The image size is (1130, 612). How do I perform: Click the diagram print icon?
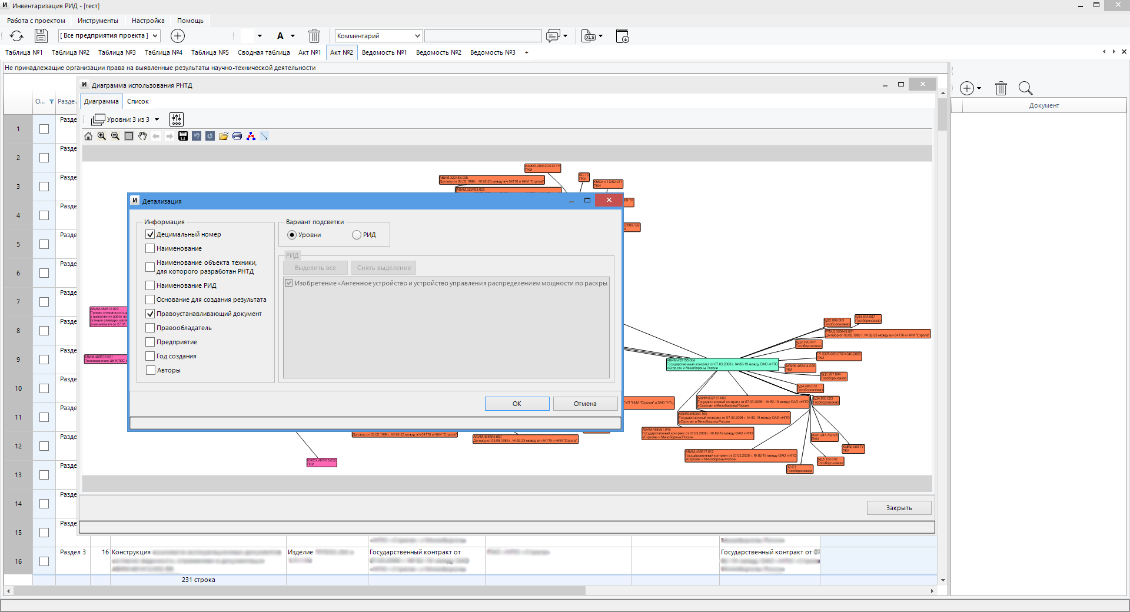(x=237, y=136)
